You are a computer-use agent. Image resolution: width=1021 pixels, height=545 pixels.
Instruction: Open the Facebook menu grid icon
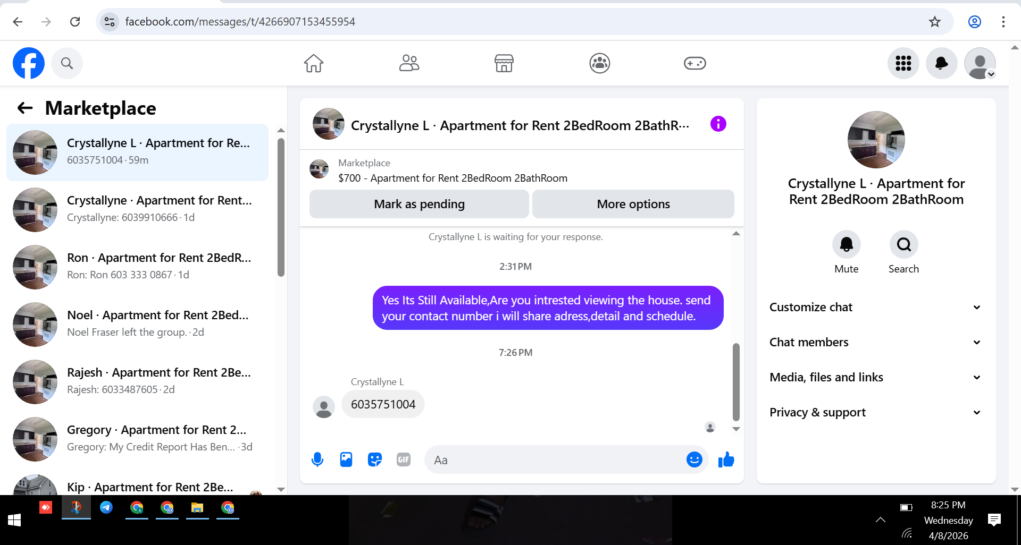click(903, 63)
